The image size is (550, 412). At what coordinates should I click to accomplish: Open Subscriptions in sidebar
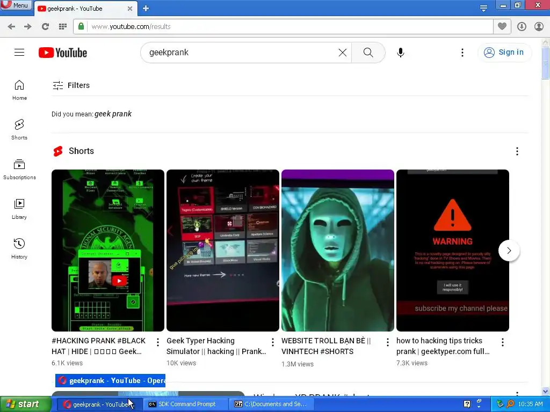tap(19, 169)
